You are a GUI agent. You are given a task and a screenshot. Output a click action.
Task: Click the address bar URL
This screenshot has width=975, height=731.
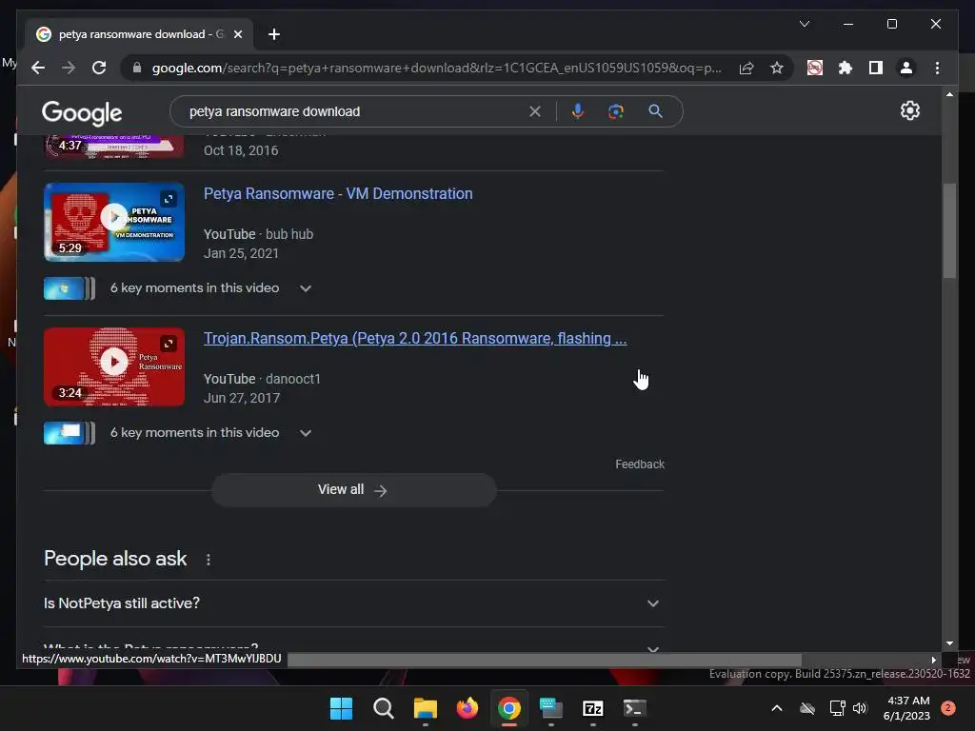click(436, 68)
